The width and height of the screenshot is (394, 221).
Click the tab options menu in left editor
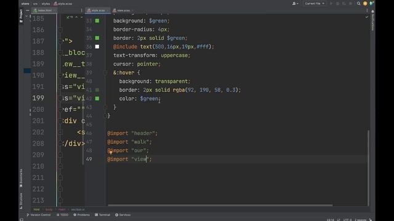coord(81,10)
